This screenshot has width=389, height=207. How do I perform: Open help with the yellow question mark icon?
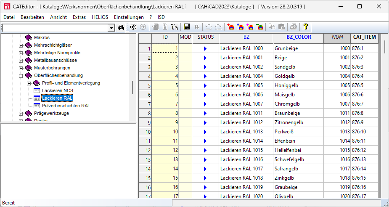click(306, 27)
